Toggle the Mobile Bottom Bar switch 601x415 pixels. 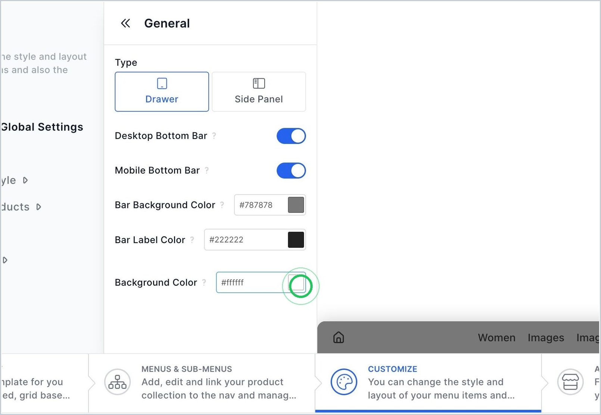[291, 171]
